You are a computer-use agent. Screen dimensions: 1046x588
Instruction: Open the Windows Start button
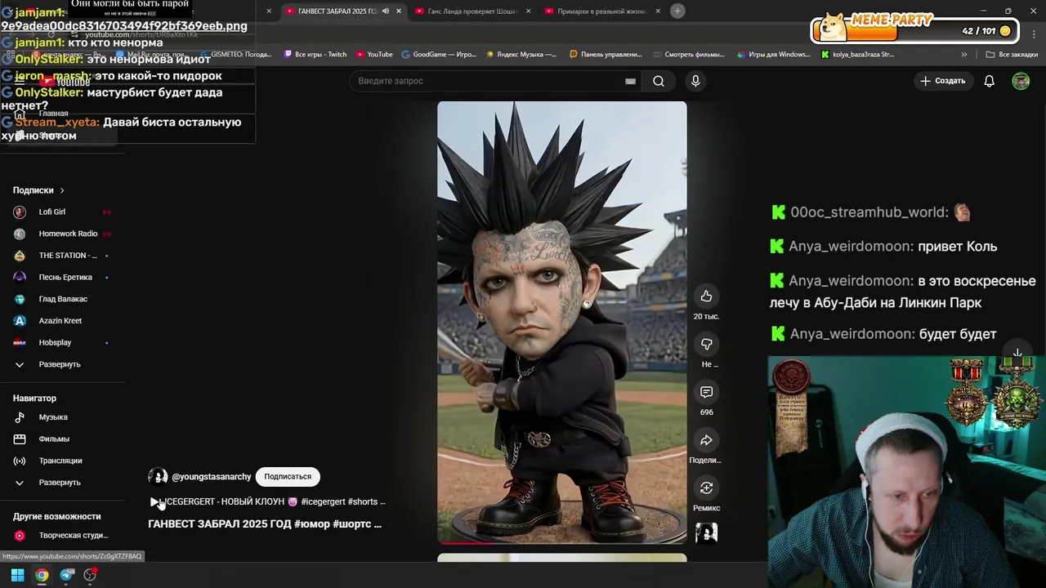point(17,575)
